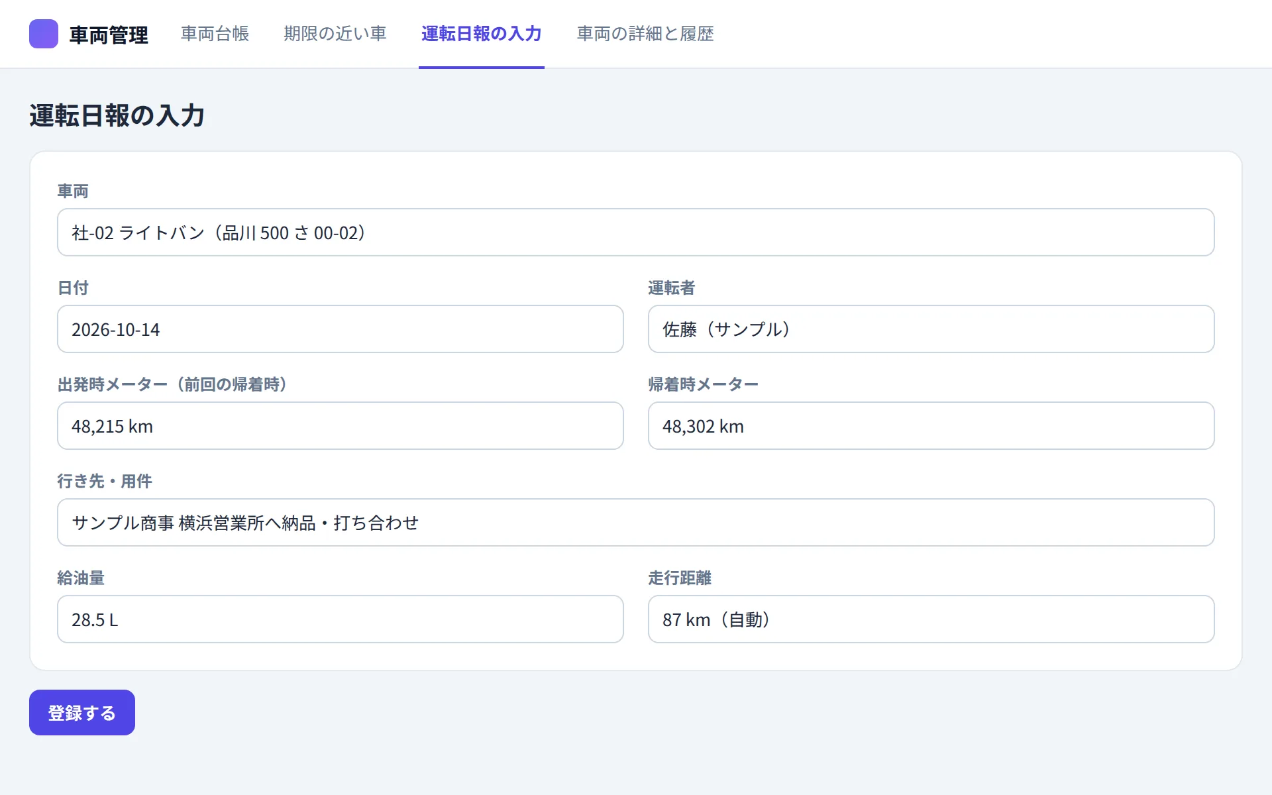Click the purple app logo icon
This screenshot has width=1272, height=795.
pos(44,34)
